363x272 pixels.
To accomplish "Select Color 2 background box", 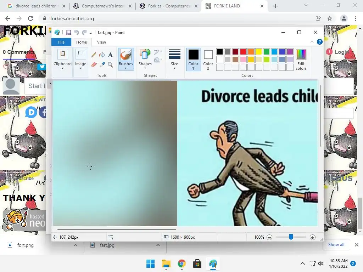I will 208,59.
